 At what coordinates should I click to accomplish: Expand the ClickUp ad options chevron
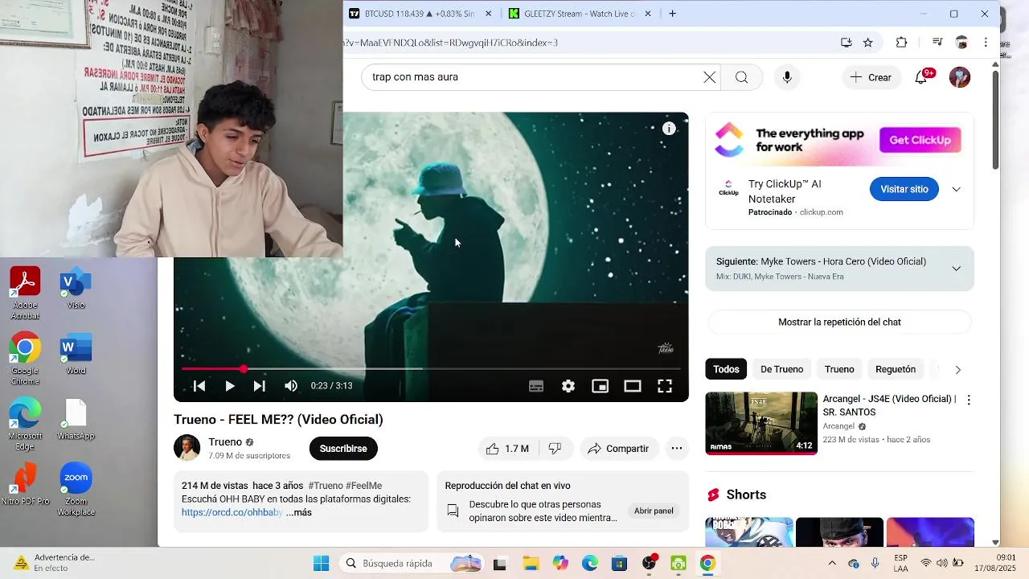pos(956,190)
